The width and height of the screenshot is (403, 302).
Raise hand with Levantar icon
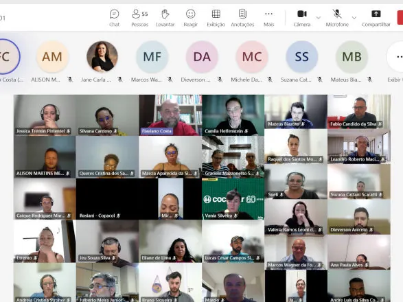pyautogui.click(x=165, y=18)
